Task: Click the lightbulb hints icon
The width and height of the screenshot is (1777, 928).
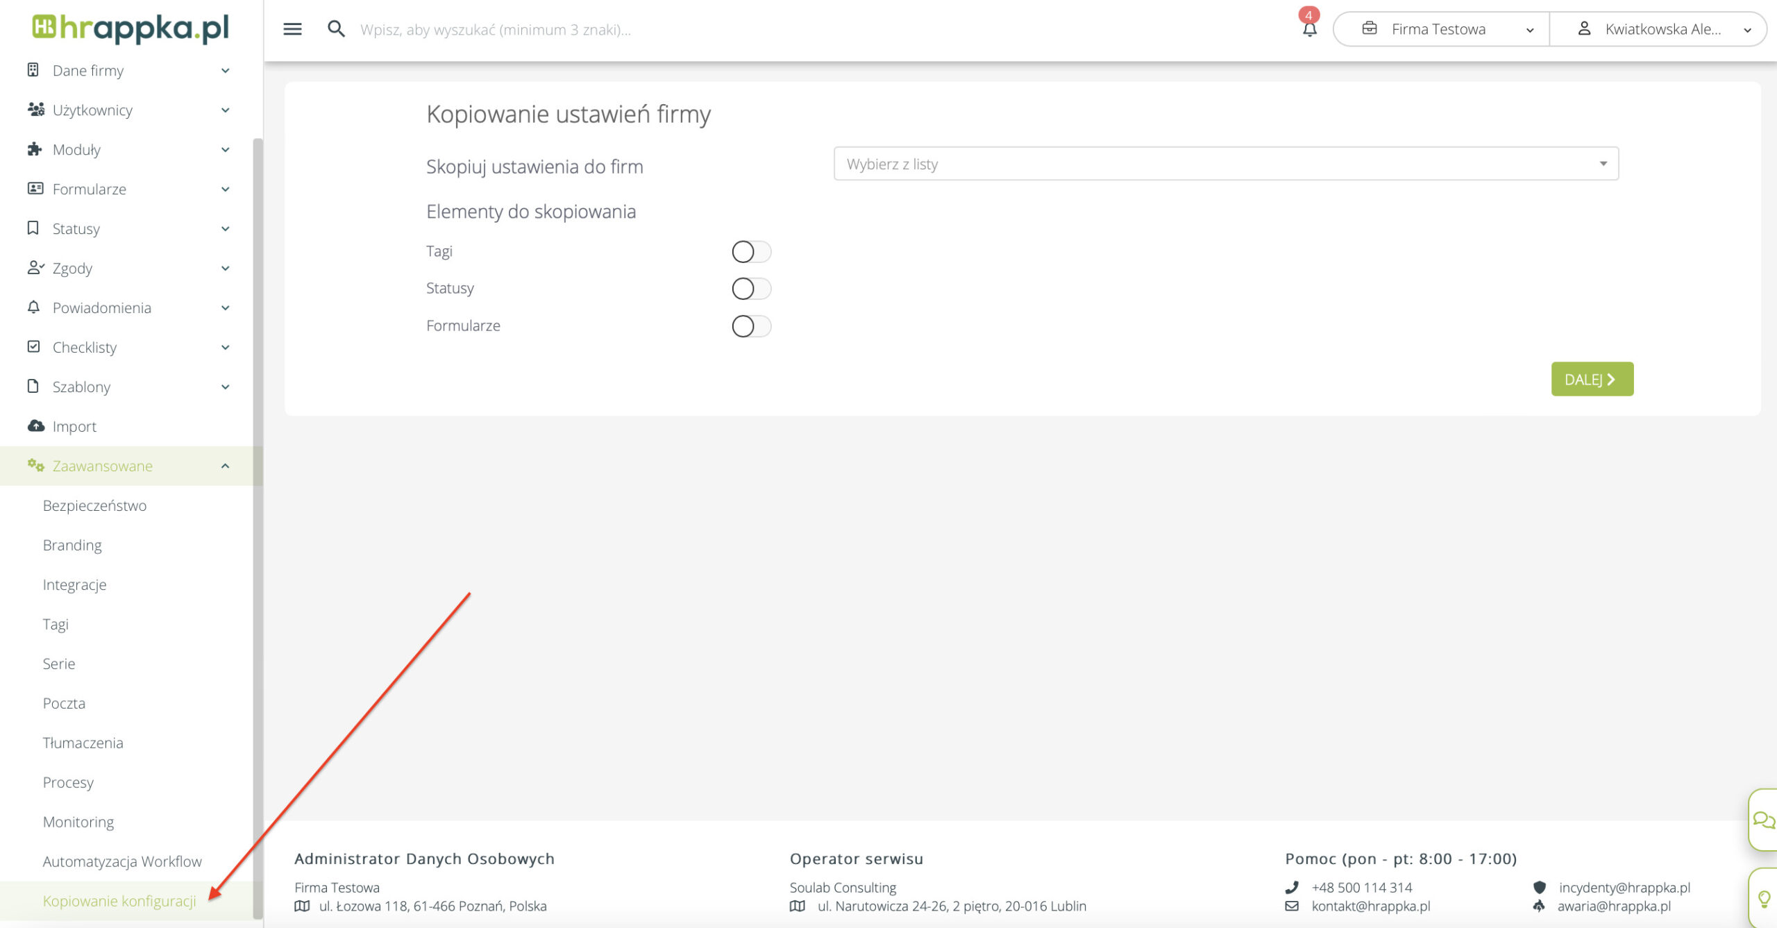Action: click(1764, 900)
